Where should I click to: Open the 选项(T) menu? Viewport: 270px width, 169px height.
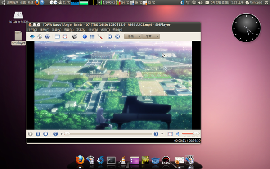coord(105,30)
